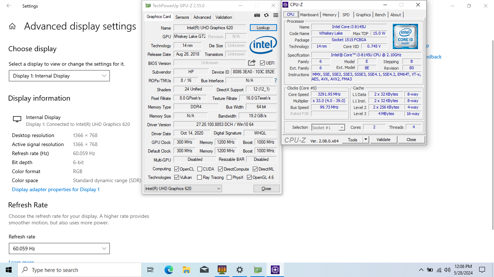The height and width of the screenshot is (277, 494).
Task: Click the Validate button in CPU-Z
Action: [383, 140]
